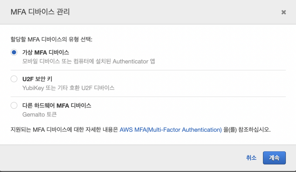Image resolution: width=296 pixels, height=172 pixels.
Task: Choose the U2F 보안 키 radio button
Action: (14, 79)
